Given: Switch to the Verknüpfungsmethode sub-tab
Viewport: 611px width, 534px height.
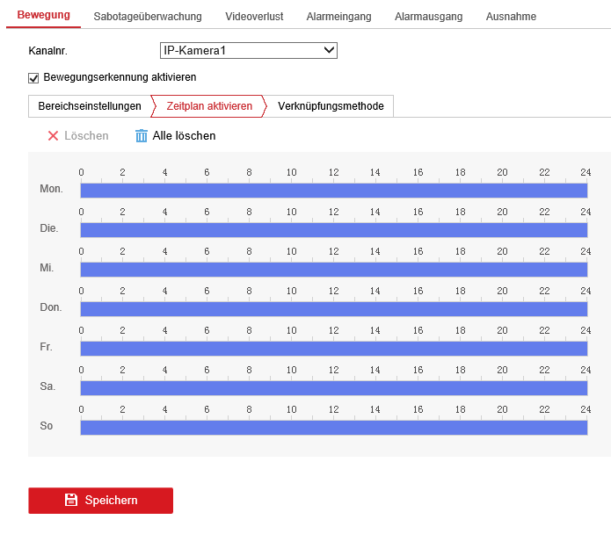Looking at the screenshot, I should pos(331,106).
